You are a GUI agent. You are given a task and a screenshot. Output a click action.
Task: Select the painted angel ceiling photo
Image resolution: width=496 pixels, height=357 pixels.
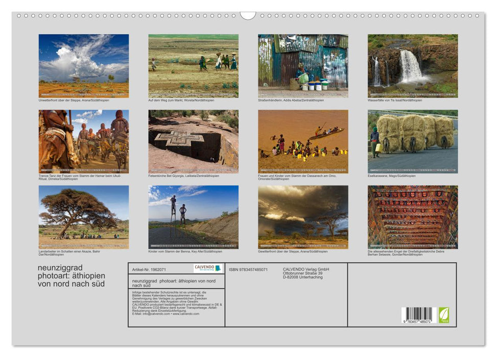click(413, 217)
